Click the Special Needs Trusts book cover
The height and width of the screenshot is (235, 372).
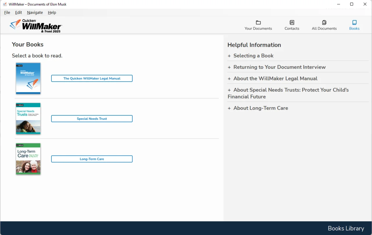click(28, 119)
